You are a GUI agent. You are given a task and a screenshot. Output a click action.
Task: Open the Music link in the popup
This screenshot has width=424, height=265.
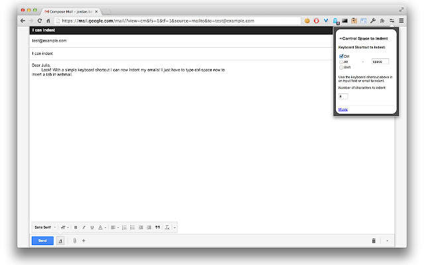click(x=343, y=109)
